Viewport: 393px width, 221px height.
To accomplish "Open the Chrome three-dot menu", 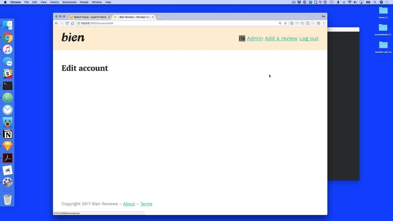I will click(324, 23).
